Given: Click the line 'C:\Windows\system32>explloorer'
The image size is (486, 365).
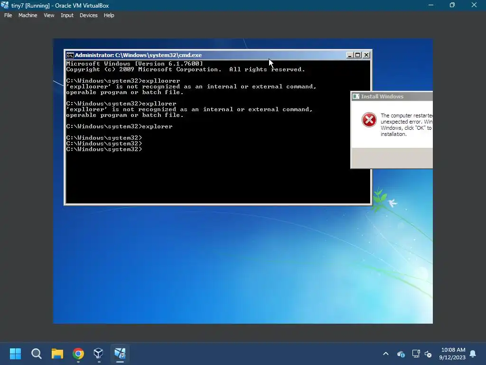Looking at the screenshot, I should [x=123, y=81].
